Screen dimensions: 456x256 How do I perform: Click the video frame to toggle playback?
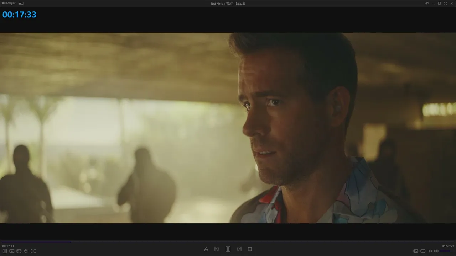pos(228,128)
